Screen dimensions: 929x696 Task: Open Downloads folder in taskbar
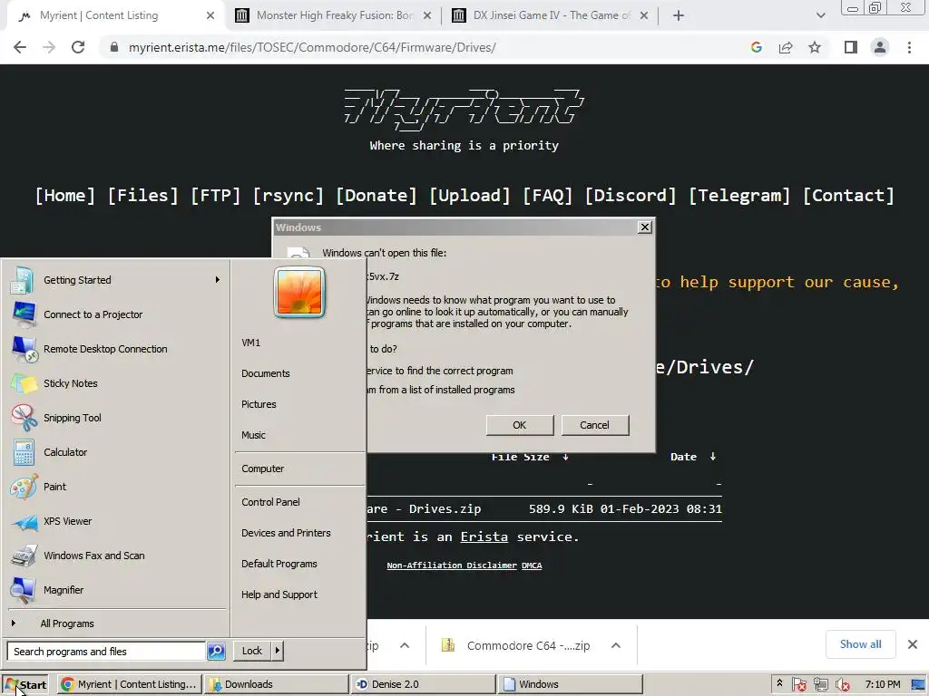coord(277,684)
